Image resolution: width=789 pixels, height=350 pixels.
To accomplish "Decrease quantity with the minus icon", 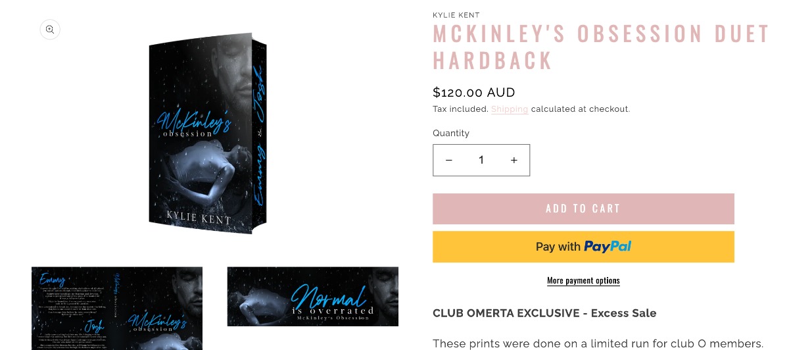I will tap(449, 161).
